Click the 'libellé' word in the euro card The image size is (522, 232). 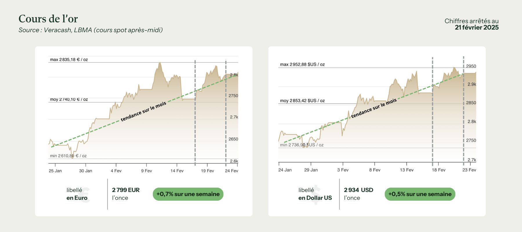[x=74, y=190]
